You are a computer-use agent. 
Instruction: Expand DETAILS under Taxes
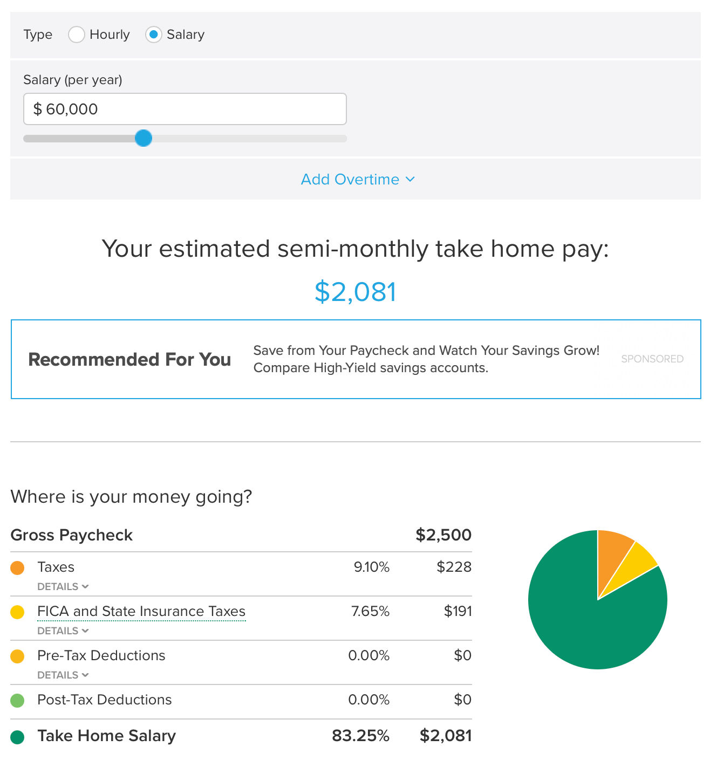click(63, 586)
